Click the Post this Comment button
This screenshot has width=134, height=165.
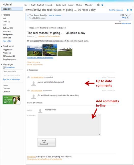(x=47, y=142)
